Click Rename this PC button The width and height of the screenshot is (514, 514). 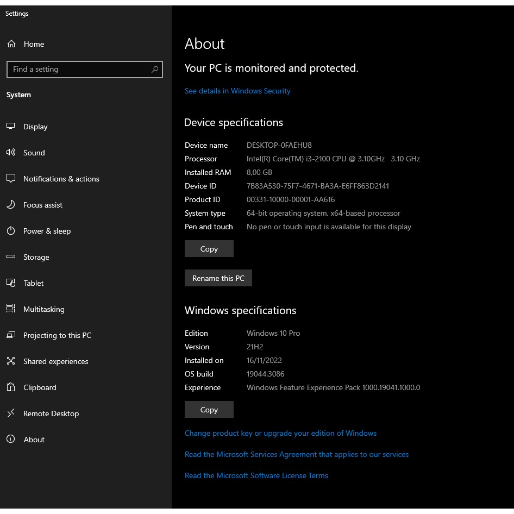point(218,278)
